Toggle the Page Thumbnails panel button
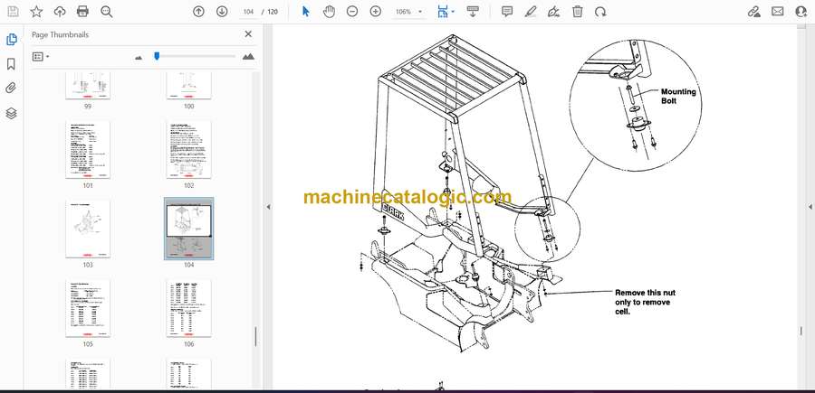Viewport: 815px width, 393px height. pyautogui.click(x=11, y=40)
